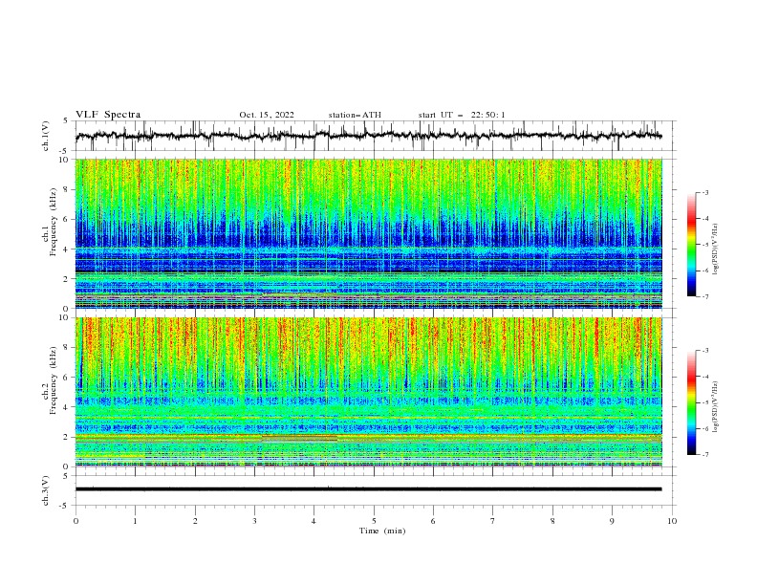Click the "station=ATH" header label
Screen dimensions: 757x585
[x=355, y=115]
